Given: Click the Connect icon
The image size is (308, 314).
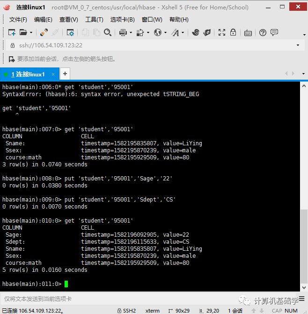Looking at the screenshot, I should click(x=44, y=32).
